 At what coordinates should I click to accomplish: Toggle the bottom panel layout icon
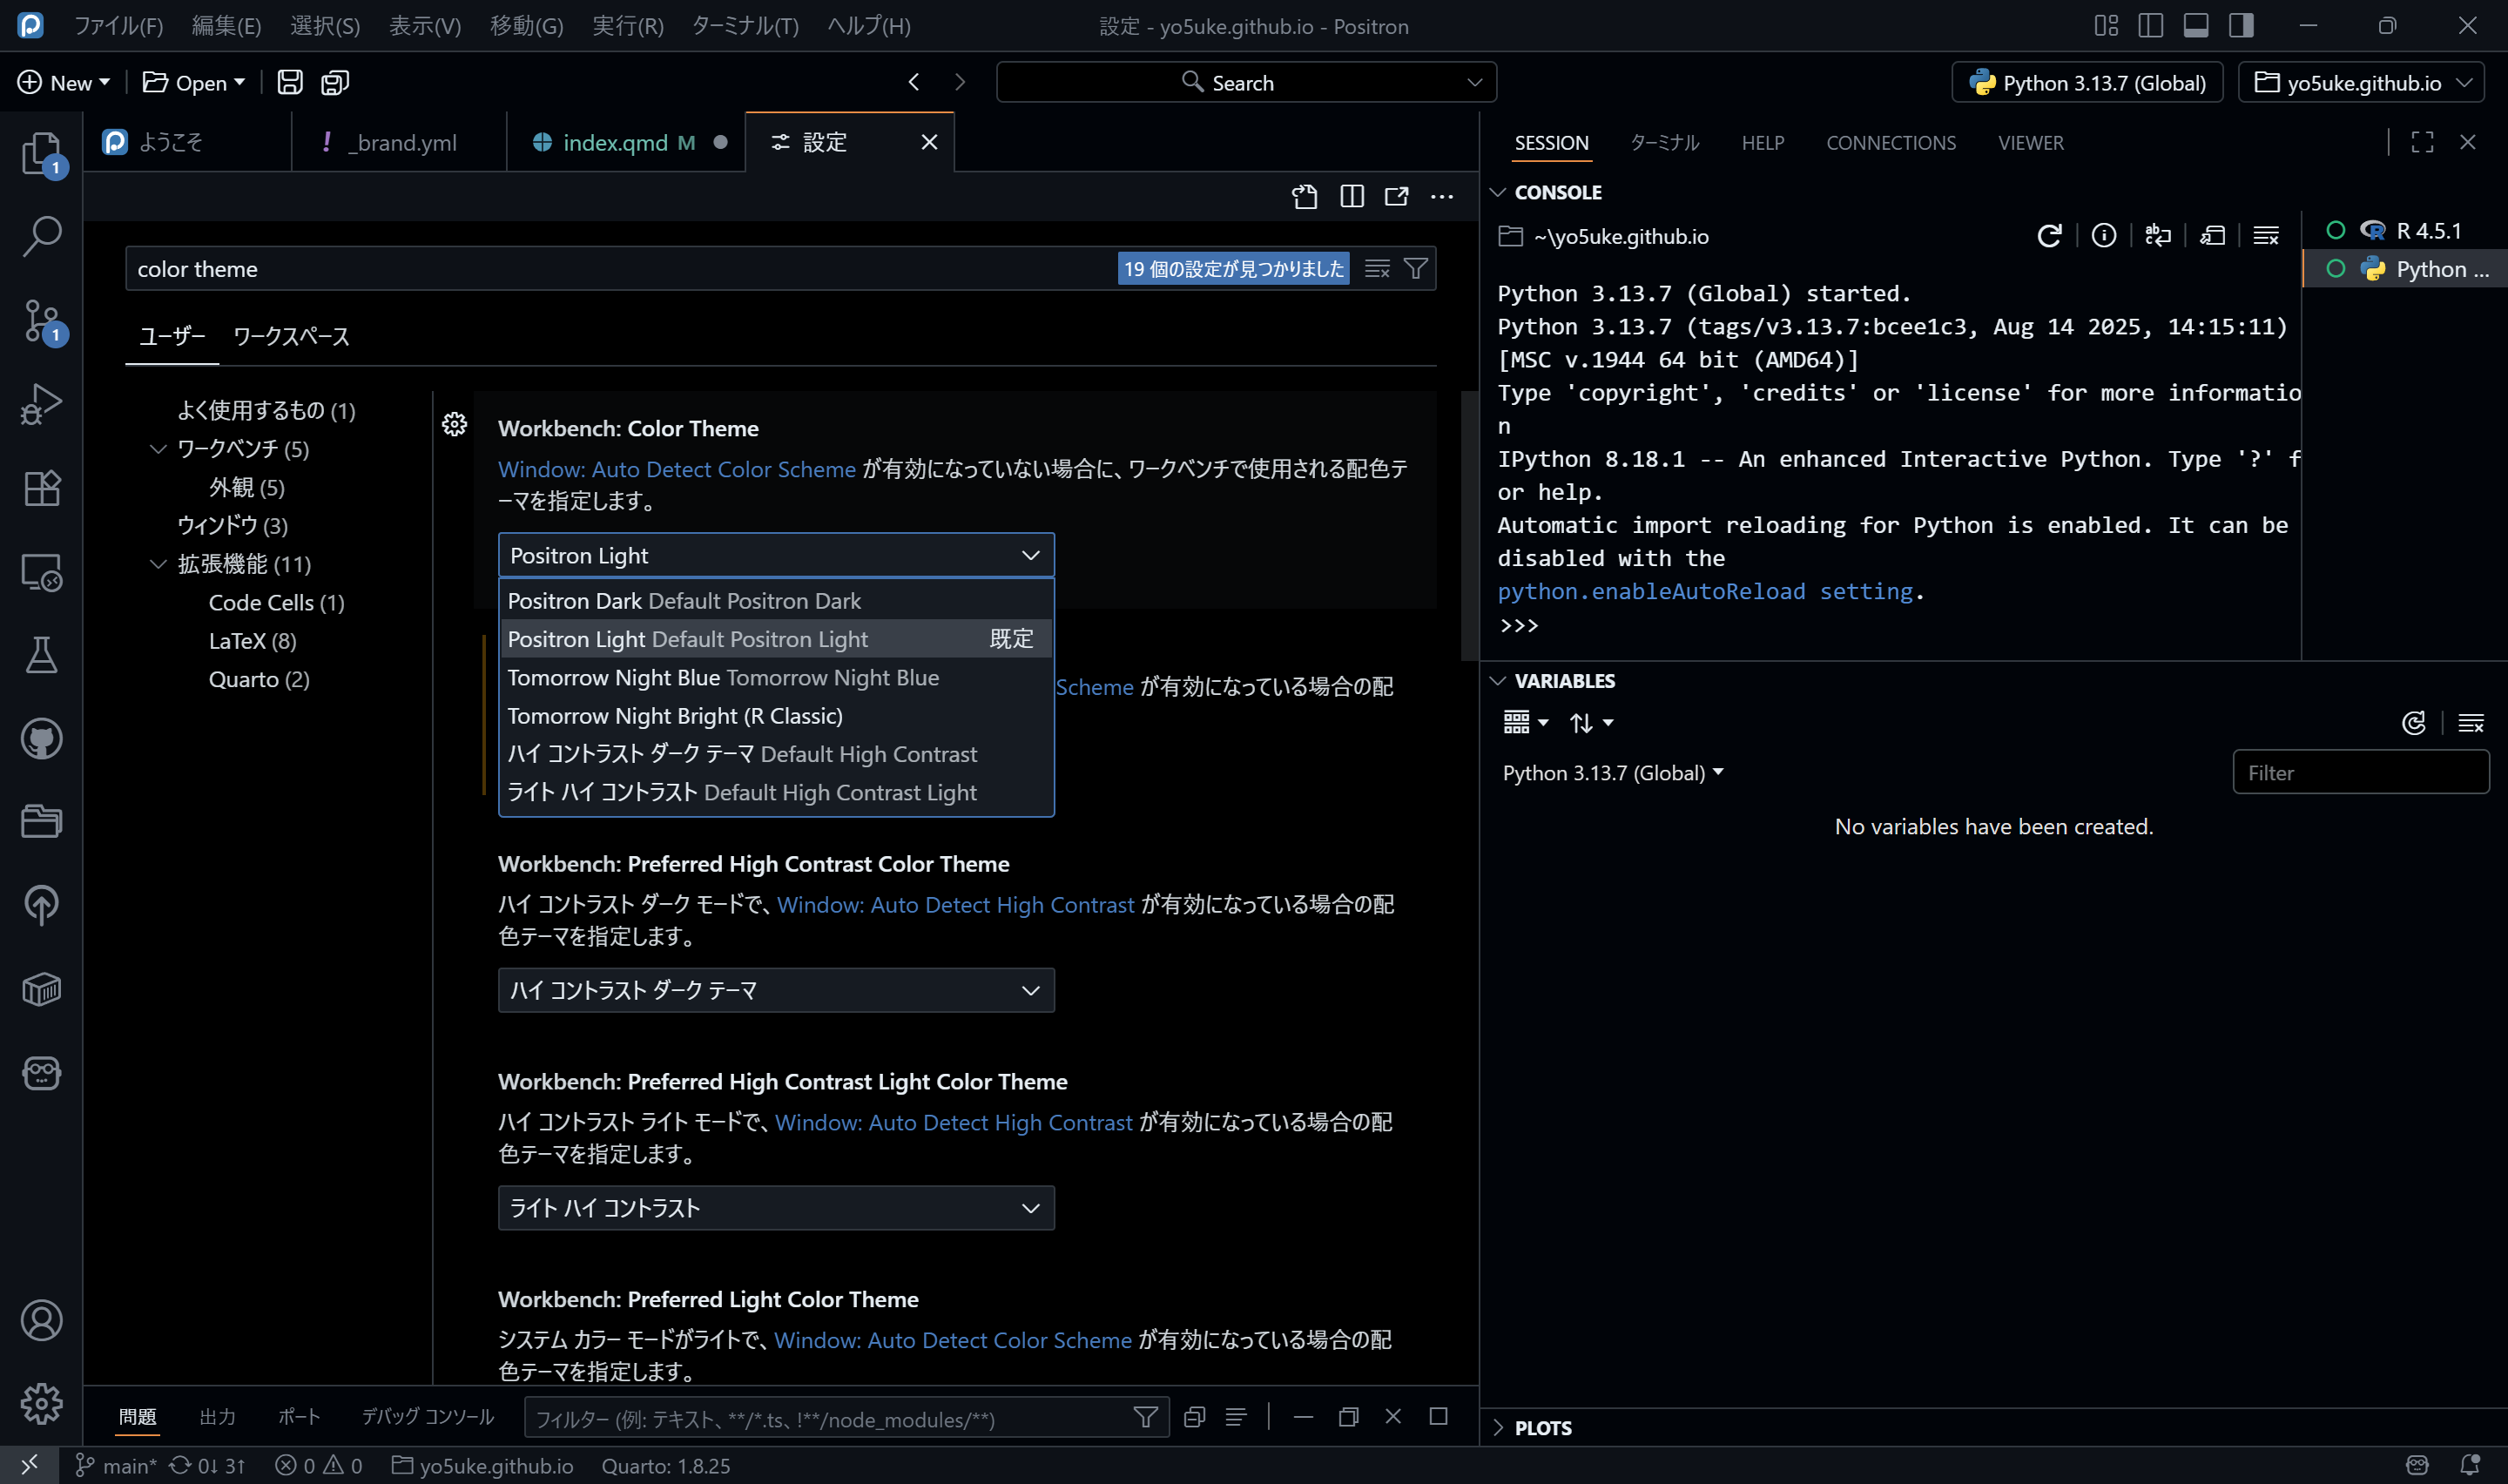(x=2195, y=26)
